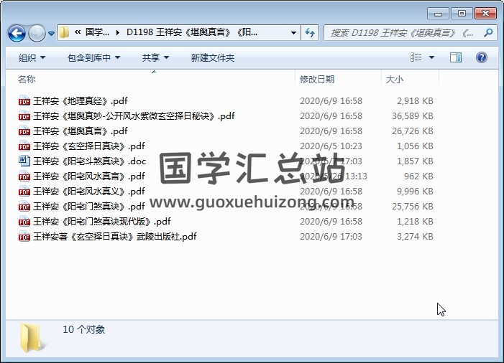The image size is (504, 363).
Task: Click size 26,726 KB cell
Action: [413, 131]
